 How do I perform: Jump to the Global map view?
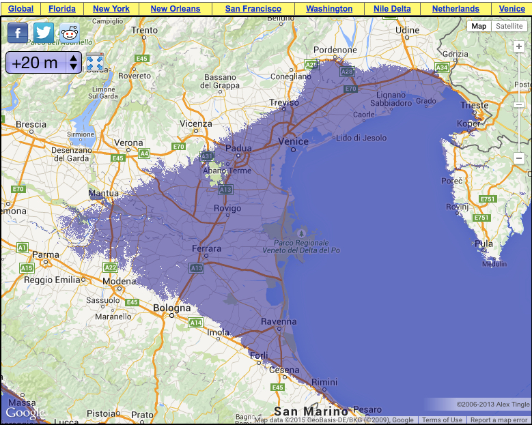pos(20,9)
